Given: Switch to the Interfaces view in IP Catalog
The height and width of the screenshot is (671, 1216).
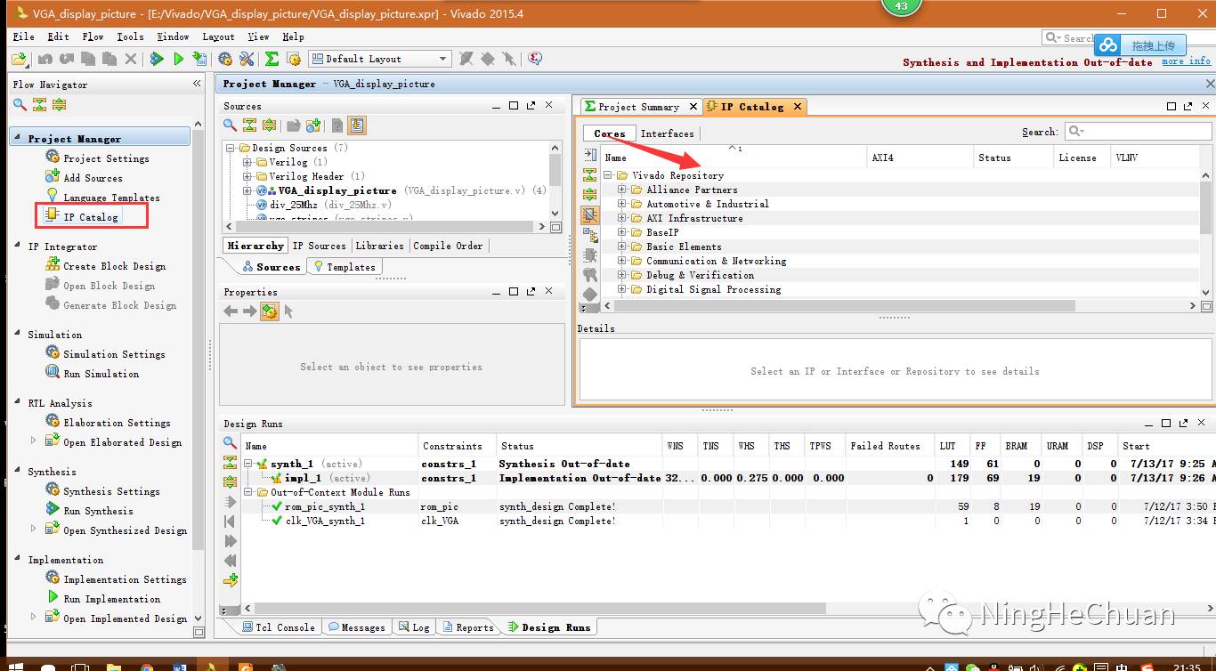Looking at the screenshot, I should pos(667,133).
